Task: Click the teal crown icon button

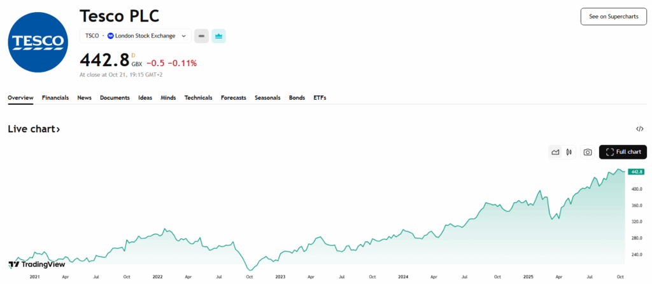Action: 218,36
